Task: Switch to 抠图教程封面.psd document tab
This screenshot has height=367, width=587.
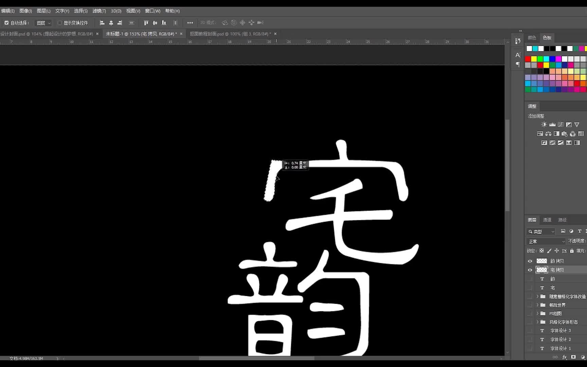Action: [230, 34]
